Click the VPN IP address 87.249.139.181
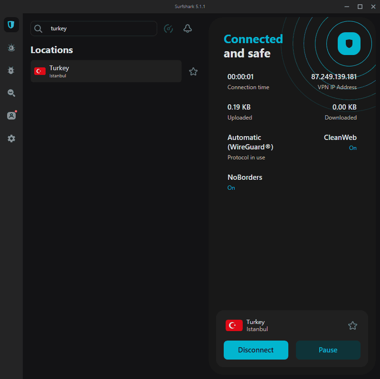 click(x=334, y=77)
